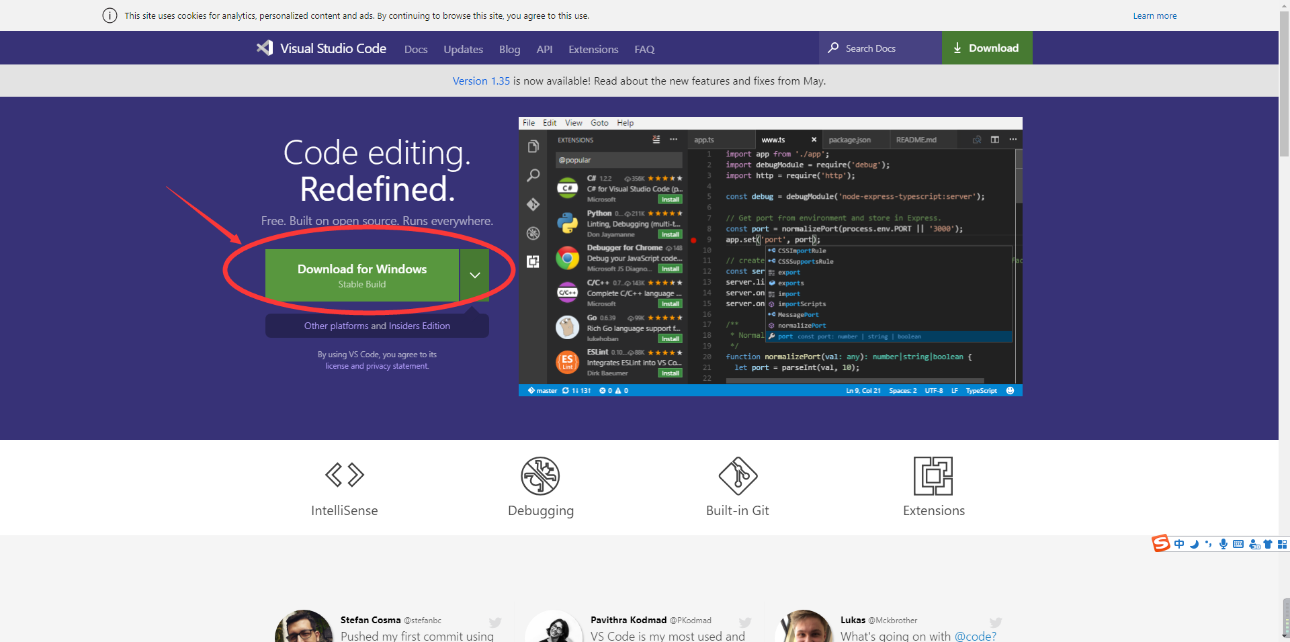Open the Updates navigation item
The height and width of the screenshot is (642, 1290).
click(x=463, y=49)
